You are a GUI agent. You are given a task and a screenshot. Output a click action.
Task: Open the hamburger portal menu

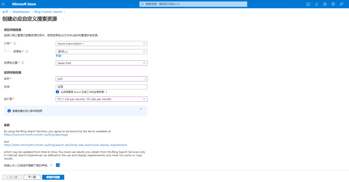(3, 4)
